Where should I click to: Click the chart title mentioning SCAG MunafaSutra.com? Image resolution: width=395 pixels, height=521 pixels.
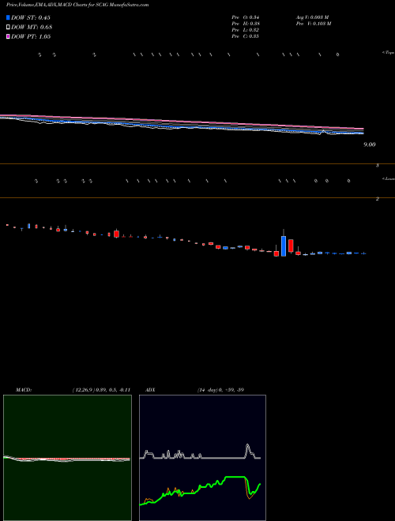coord(77,5)
